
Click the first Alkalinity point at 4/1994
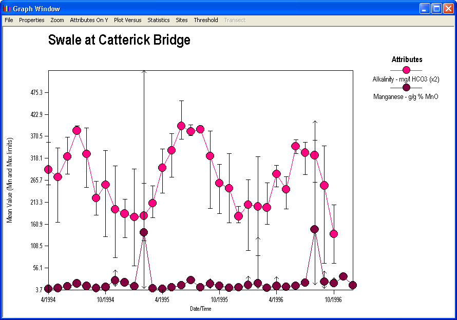coord(48,169)
